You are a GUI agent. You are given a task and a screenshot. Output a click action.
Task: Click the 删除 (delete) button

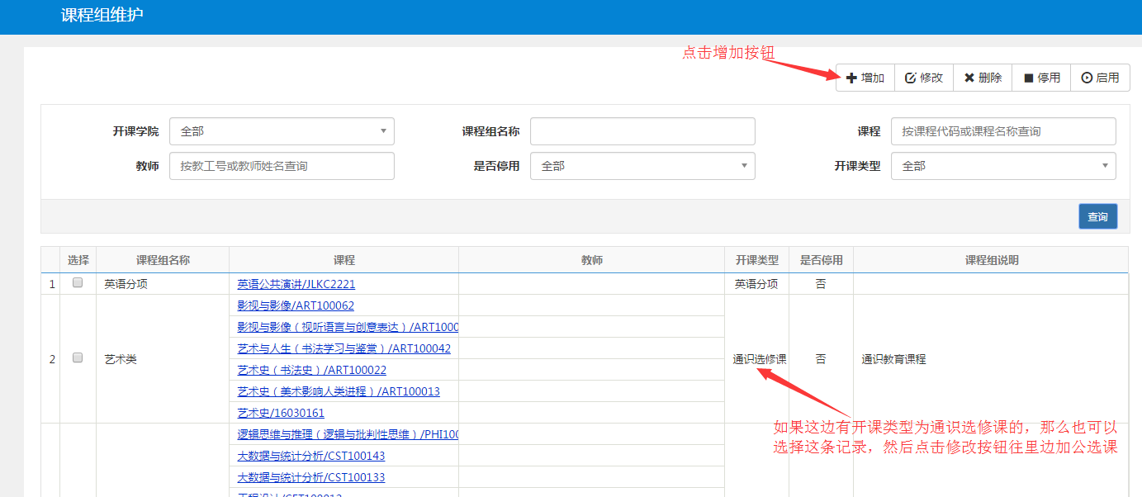983,78
